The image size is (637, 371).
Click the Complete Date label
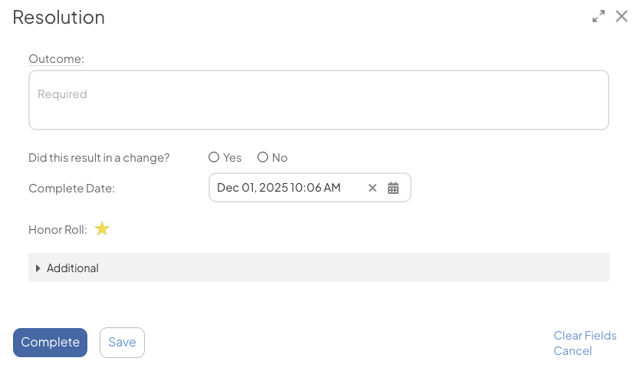[71, 188]
